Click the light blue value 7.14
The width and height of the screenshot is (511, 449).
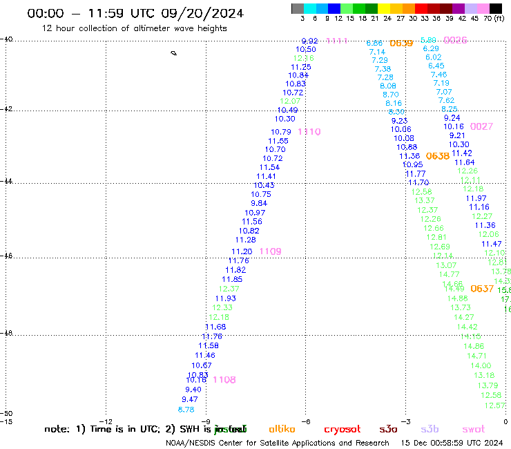pyautogui.click(x=377, y=52)
